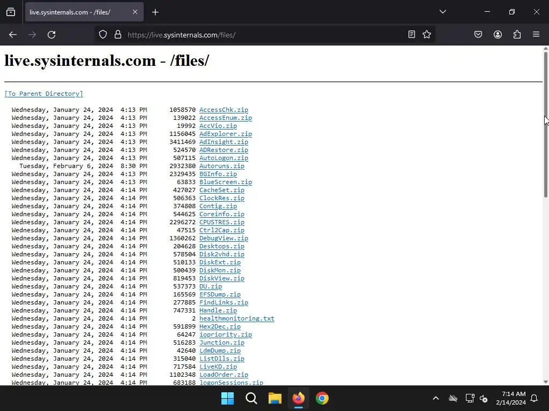Download Hex2Dec.zip
The width and height of the screenshot is (549, 411).
(220, 327)
